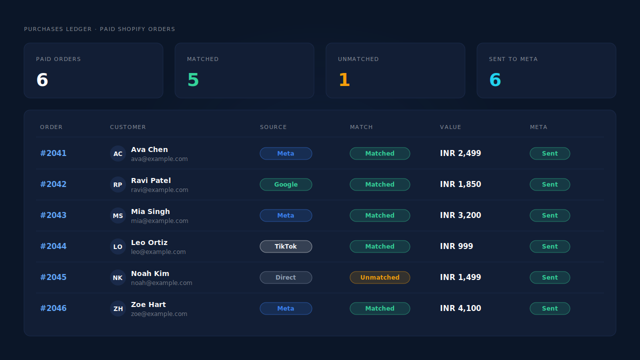Select the value INR 999
Viewport: 640px width, 360px height.
pos(456,246)
